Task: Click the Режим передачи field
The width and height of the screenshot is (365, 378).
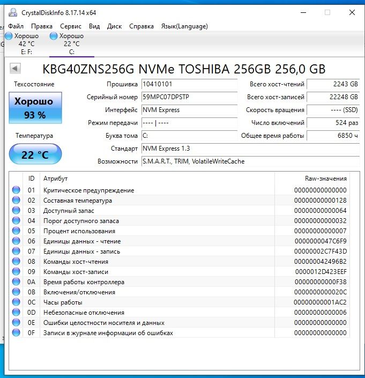Action: pos(189,123)
